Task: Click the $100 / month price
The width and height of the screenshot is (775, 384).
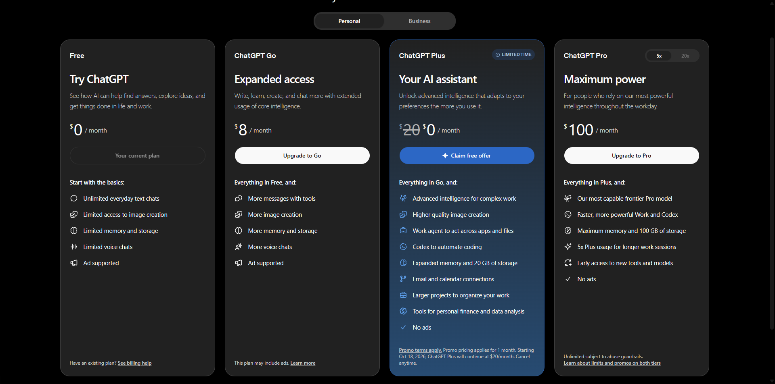Action: [591, 130]
